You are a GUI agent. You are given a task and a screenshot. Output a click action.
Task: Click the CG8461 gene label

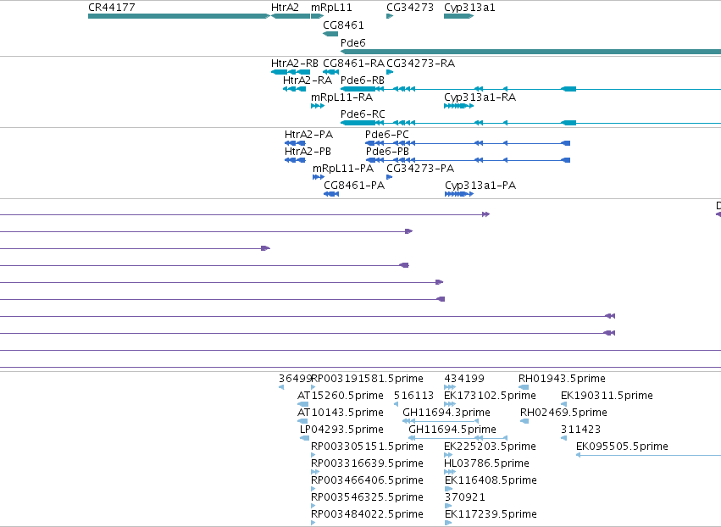343,25
